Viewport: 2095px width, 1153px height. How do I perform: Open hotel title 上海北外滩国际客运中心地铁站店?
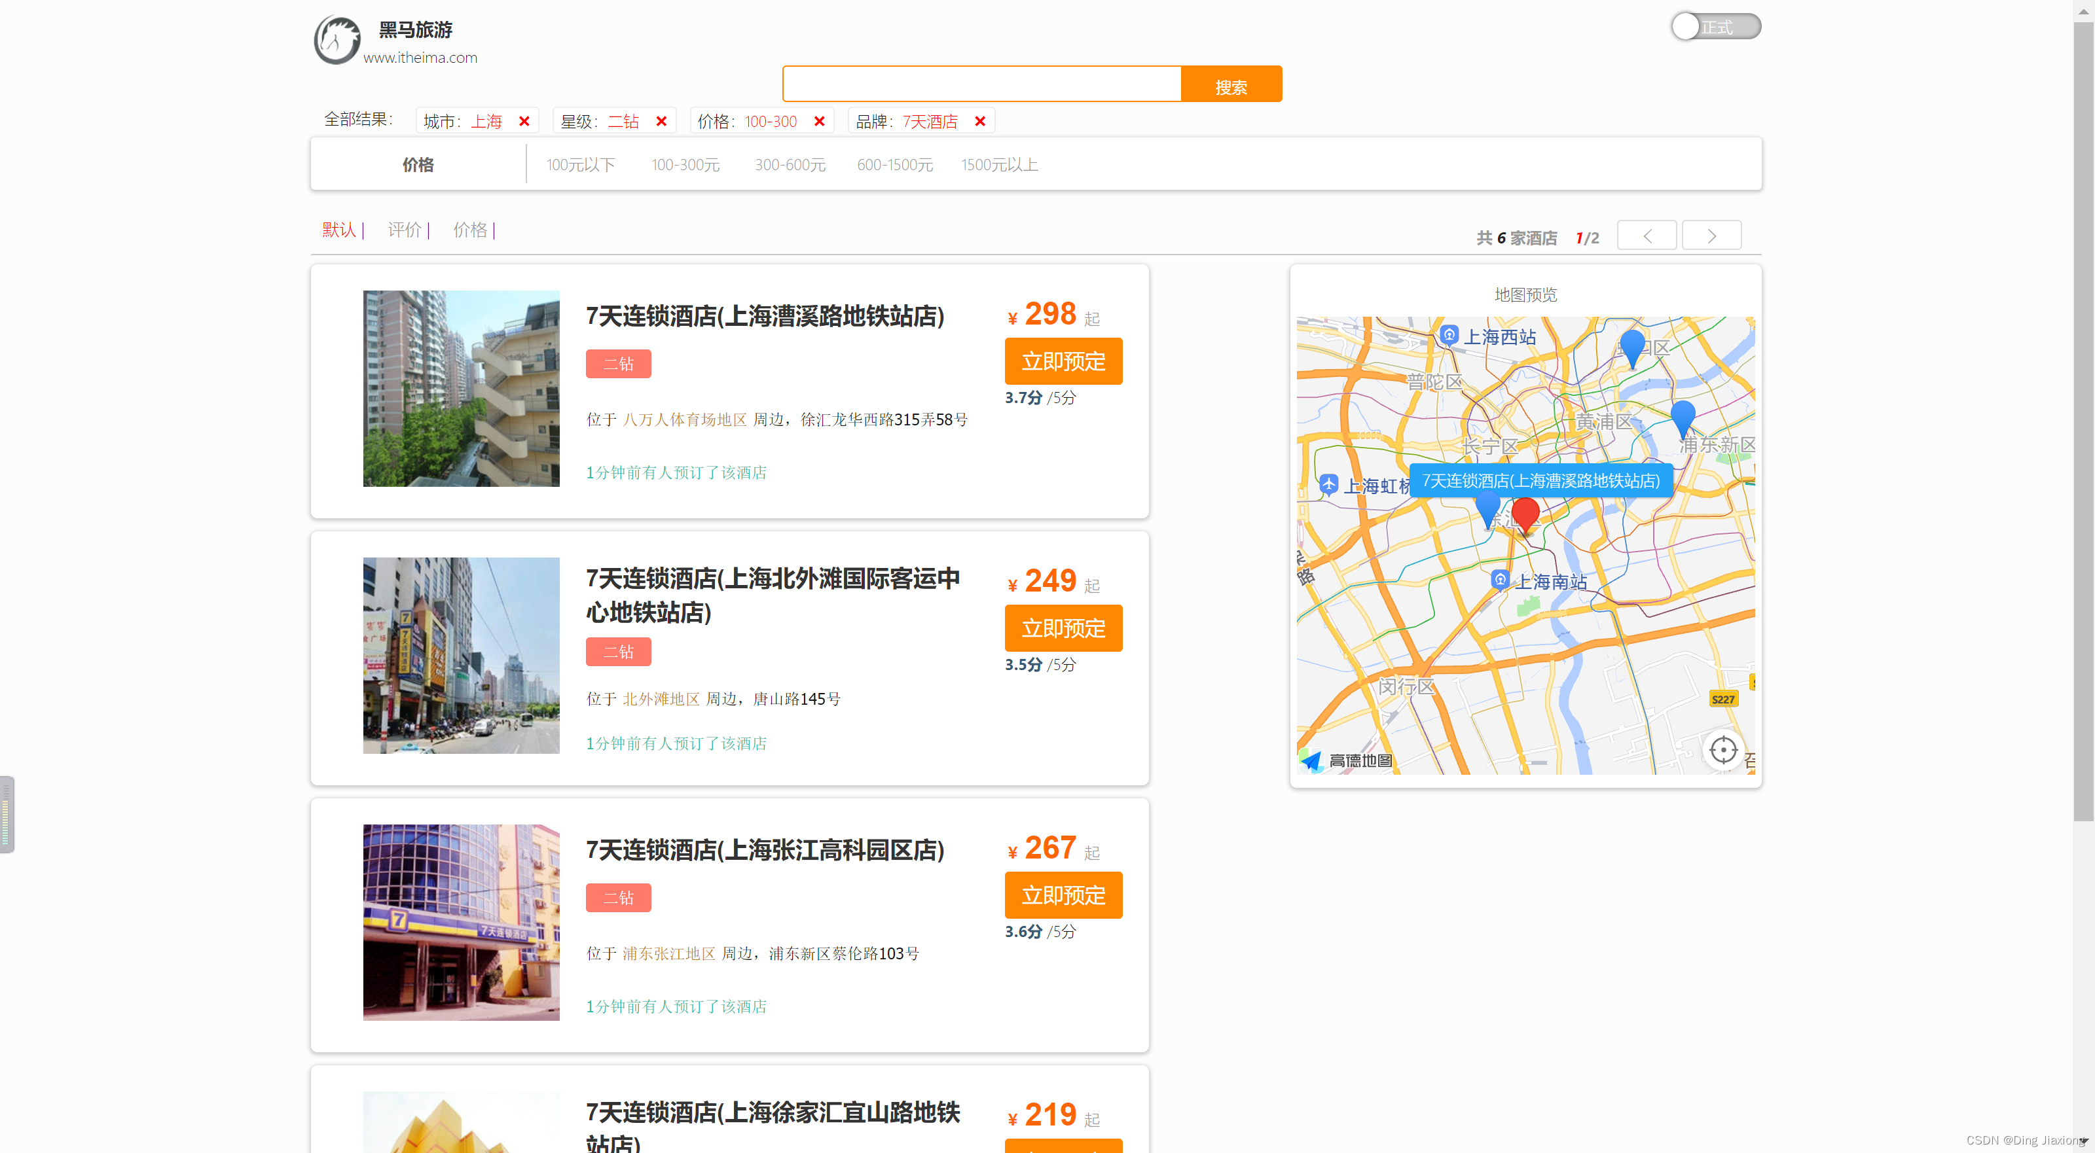pos(773,595)
